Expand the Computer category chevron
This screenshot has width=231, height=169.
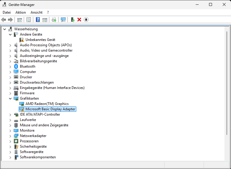click(x=10, y=72)
